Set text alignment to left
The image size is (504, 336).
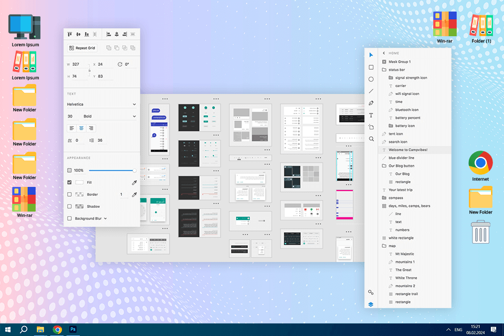pos(72,128)
